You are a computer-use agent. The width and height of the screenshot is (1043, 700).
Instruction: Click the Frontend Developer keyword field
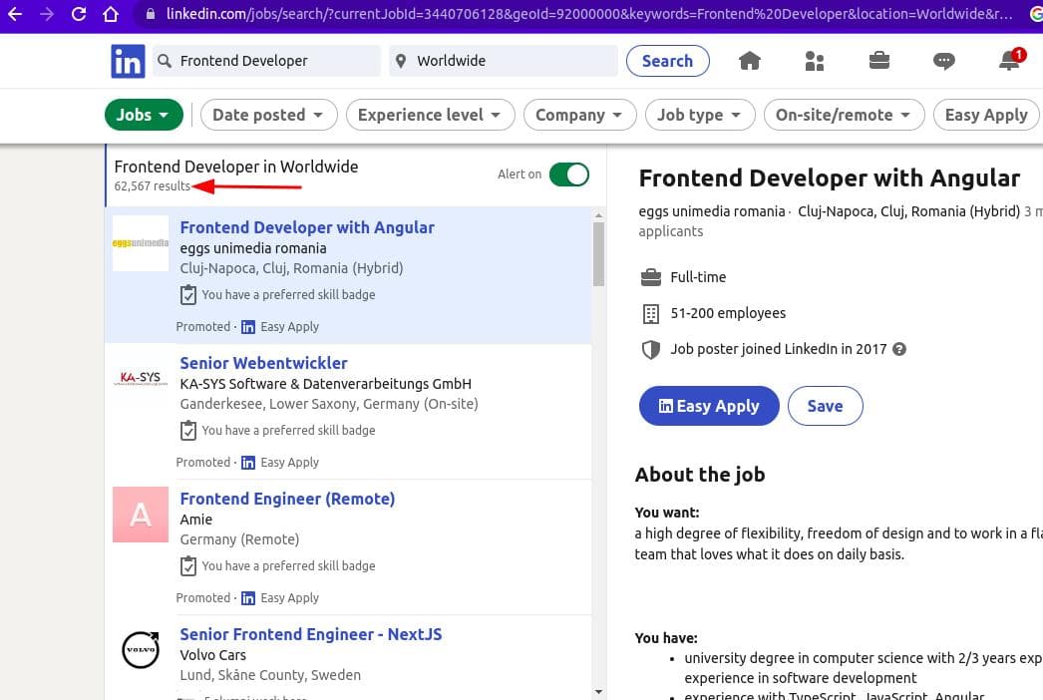click(x=267, y=61)
